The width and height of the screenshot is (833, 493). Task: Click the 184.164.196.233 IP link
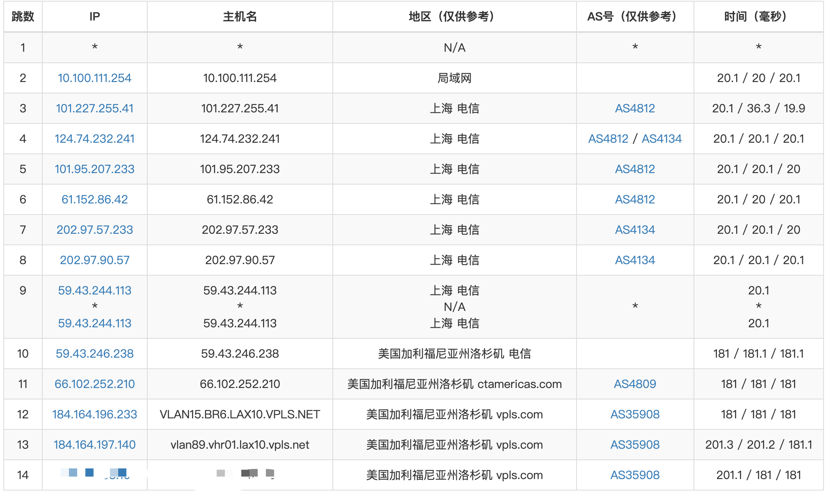94,414
